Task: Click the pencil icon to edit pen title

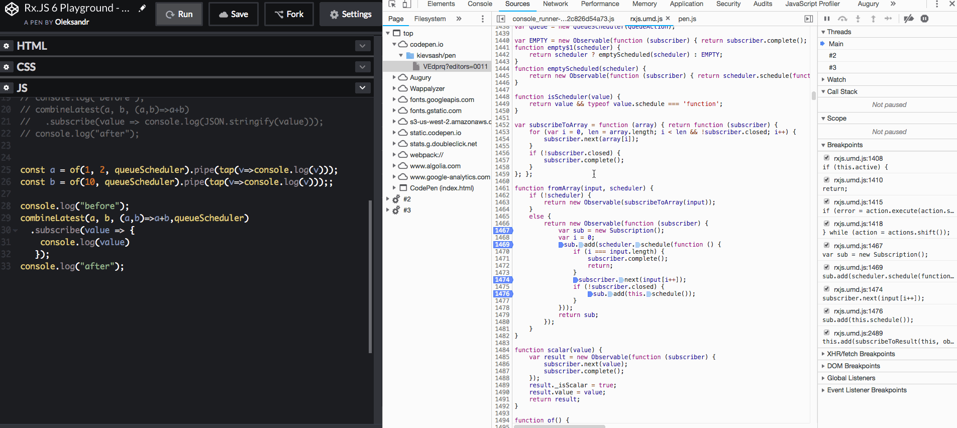Action: [142, 8]
